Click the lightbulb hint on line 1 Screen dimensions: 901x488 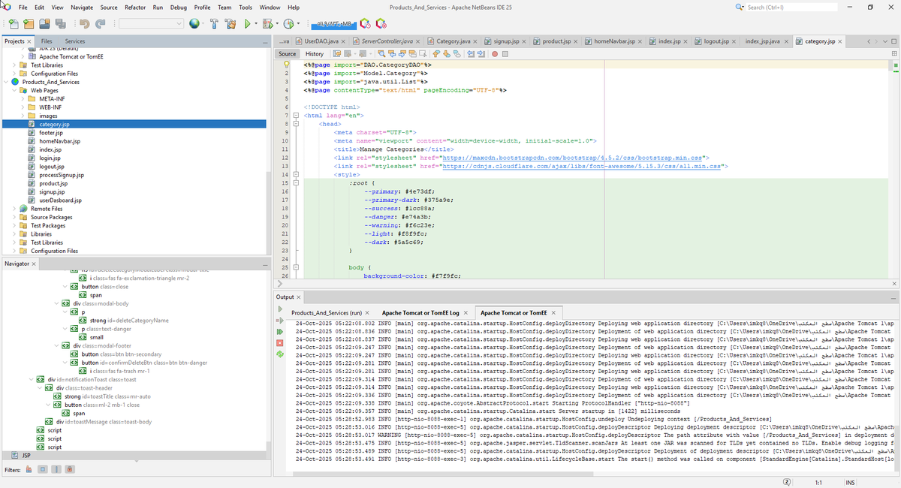[286, 65]
